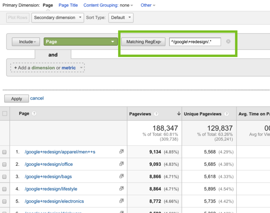Click Page column header label
The image size is (270, 213).
click(x=24, y=114)
